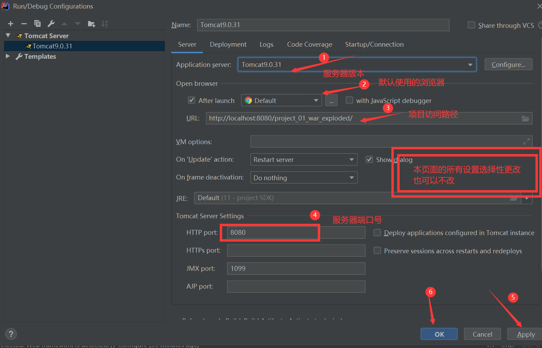The width and height of the screenshot is (542, 348).
Task: Toggle Show dialog checkbox
Action: click(369, 160)
